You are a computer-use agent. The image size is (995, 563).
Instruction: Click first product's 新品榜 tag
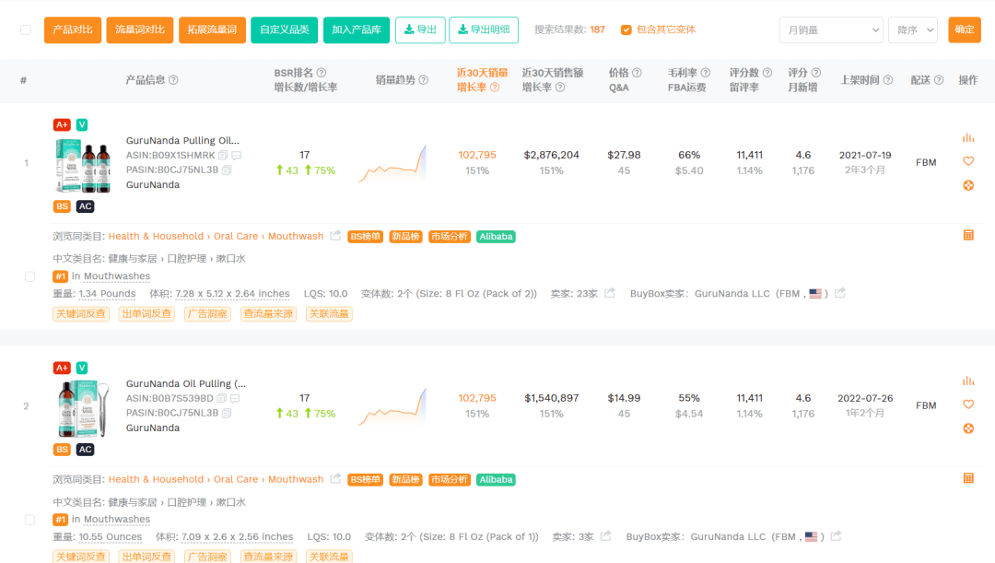coord(405,236)
